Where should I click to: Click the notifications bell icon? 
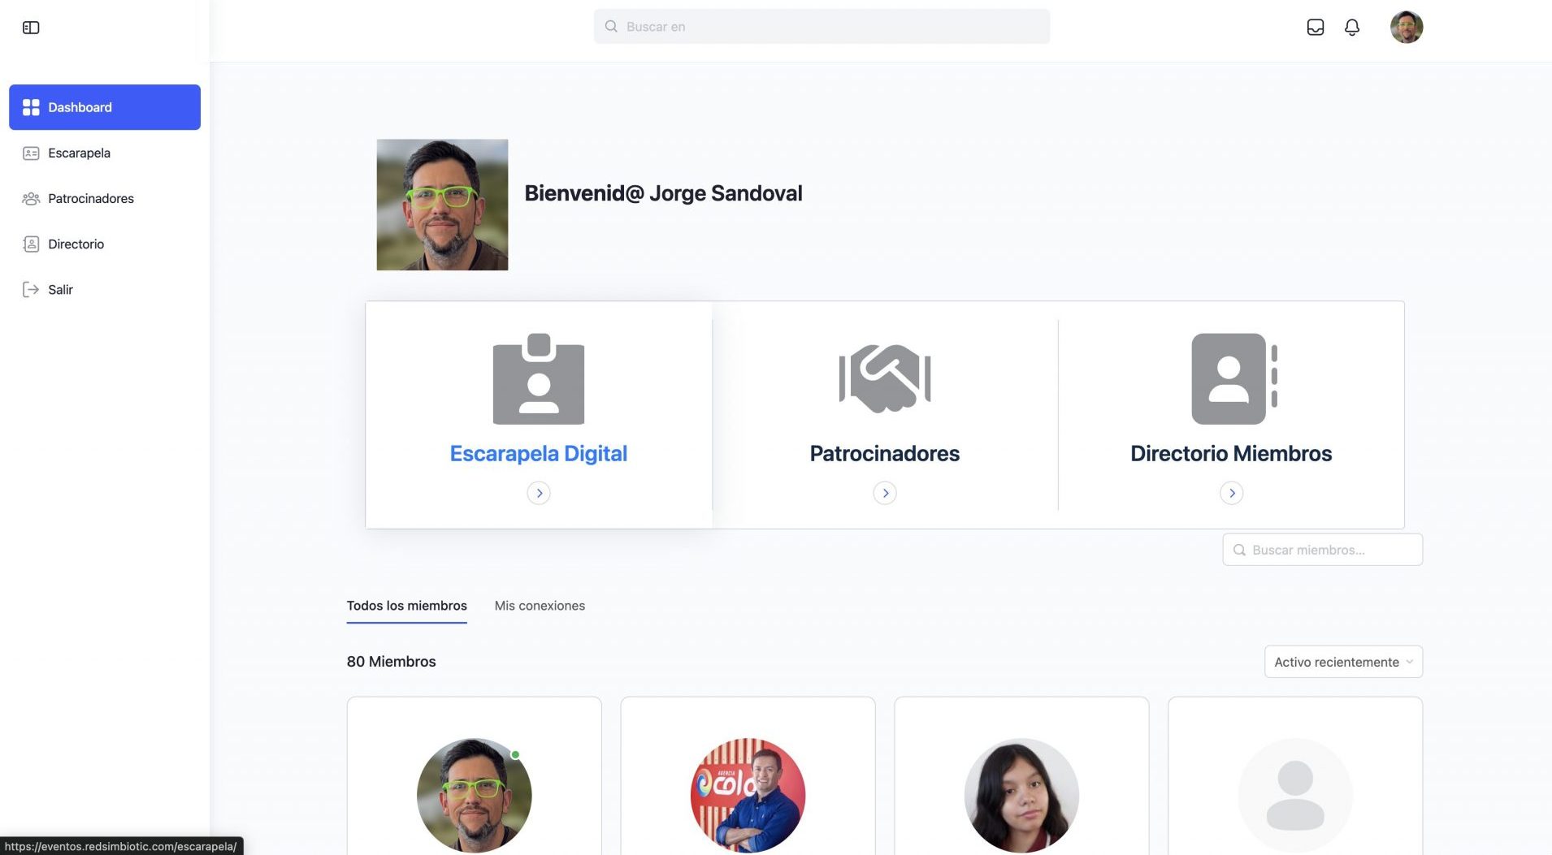(x=1351, y=28)
